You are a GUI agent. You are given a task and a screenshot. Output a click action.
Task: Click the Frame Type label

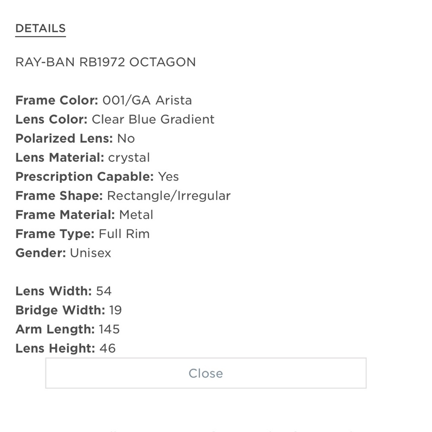point(55,234)
